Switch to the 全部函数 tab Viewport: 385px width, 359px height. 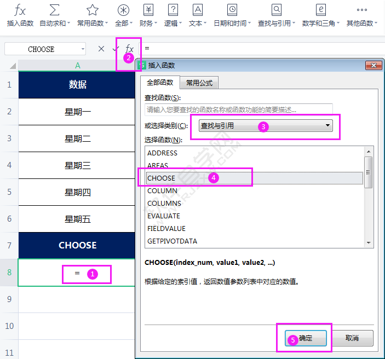pos(160,83)
